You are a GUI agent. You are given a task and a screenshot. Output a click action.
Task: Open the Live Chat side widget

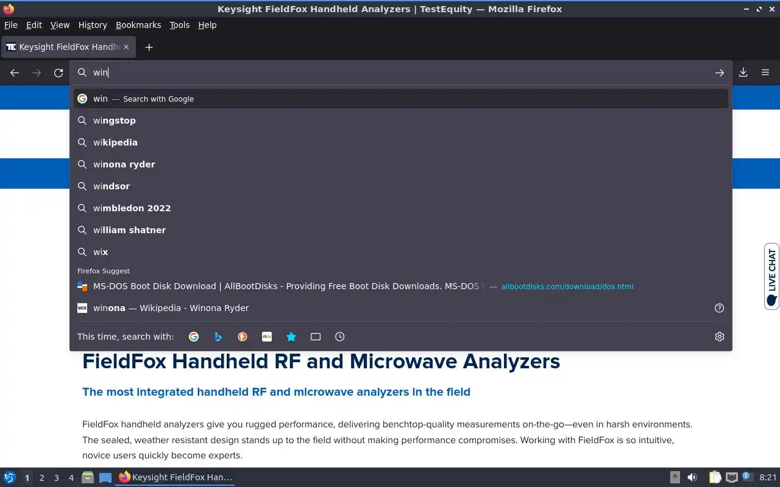[x=772, y=276]
